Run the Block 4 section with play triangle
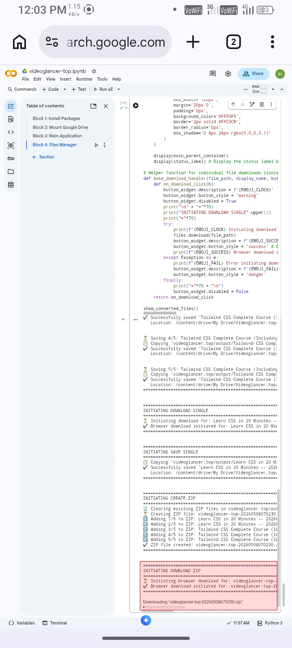Screen dimensions: 292x648 click(x=96, y=145)
